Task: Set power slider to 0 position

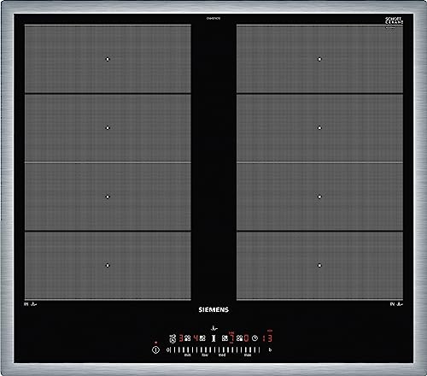Action: point(168,350)
